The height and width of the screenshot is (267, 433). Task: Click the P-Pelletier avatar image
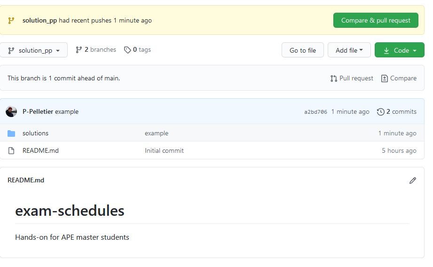pyautogui.click(x=11, y=112)
